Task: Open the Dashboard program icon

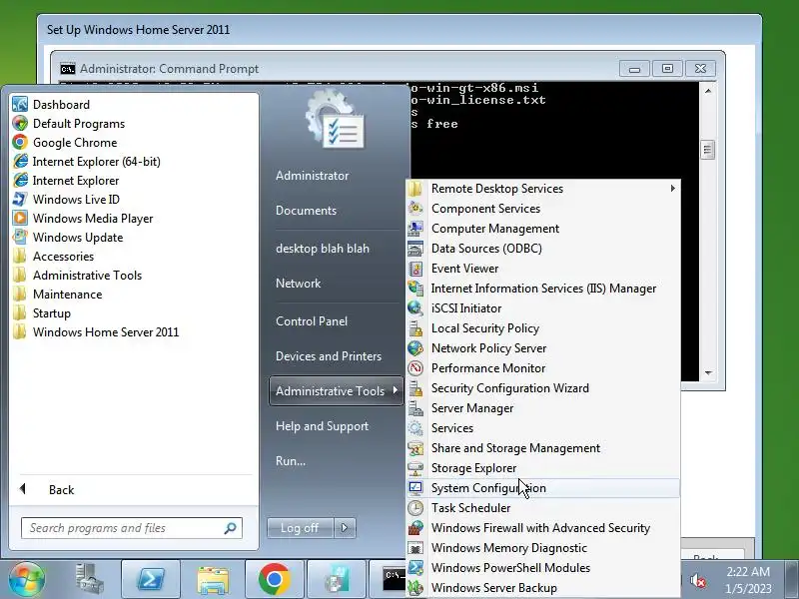Action: point(20,105)
